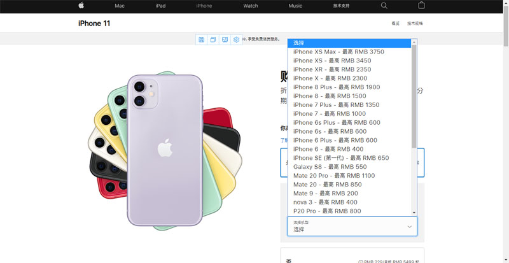
Task: Choose iPhone 8 - 最高 RMB 1500
Action: (x=349, y=96)
